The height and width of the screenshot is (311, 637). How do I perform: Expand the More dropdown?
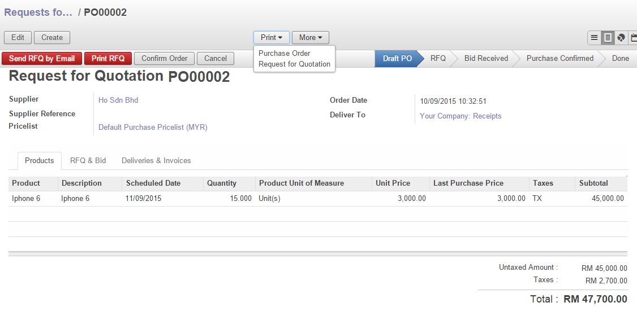[310, 38]
